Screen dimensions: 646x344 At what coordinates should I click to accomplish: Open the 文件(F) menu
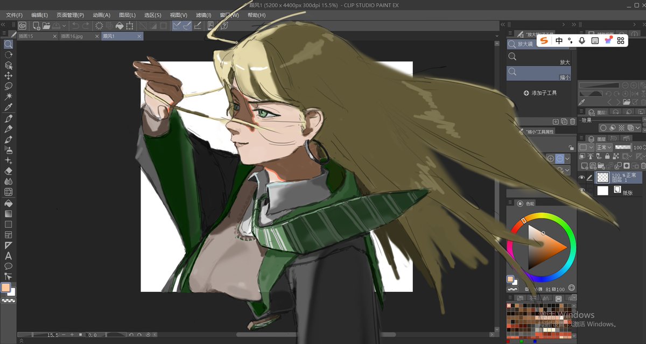click(x=14, y=15)
